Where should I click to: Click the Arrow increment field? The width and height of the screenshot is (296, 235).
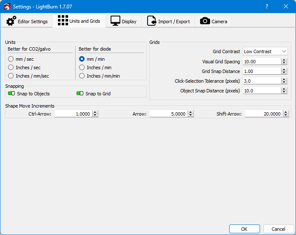pos(169,114)
